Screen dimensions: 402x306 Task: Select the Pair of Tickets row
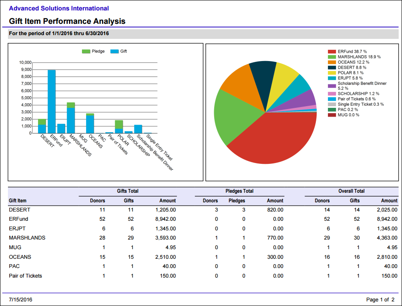(203, 276)
